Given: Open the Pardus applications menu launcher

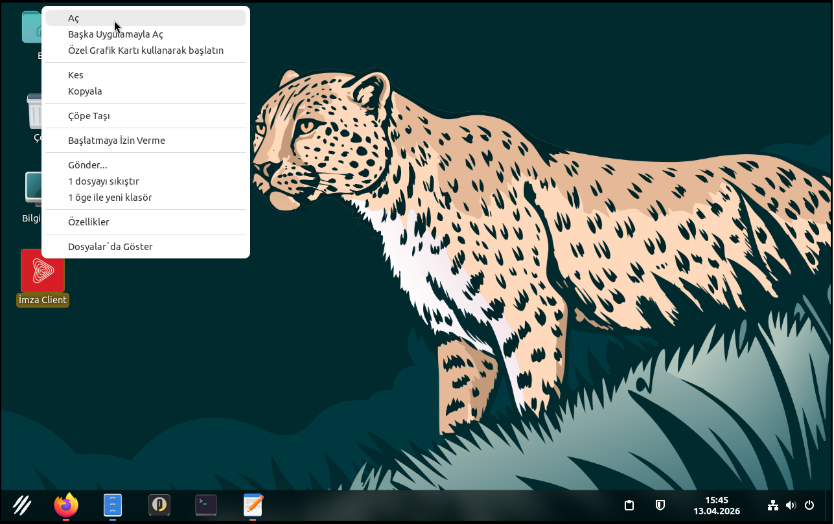Looking at the screenshot, I should pyautogui.click(x=22, y=505).
